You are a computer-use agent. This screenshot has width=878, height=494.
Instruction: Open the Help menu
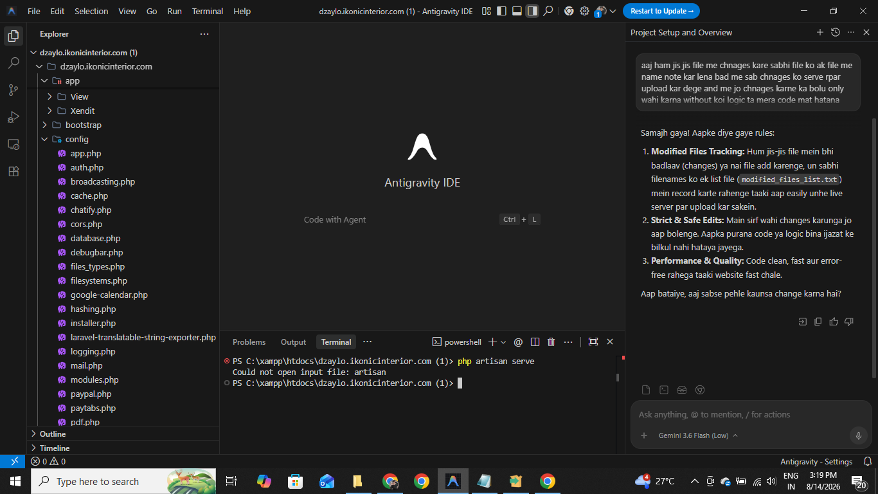242,11
